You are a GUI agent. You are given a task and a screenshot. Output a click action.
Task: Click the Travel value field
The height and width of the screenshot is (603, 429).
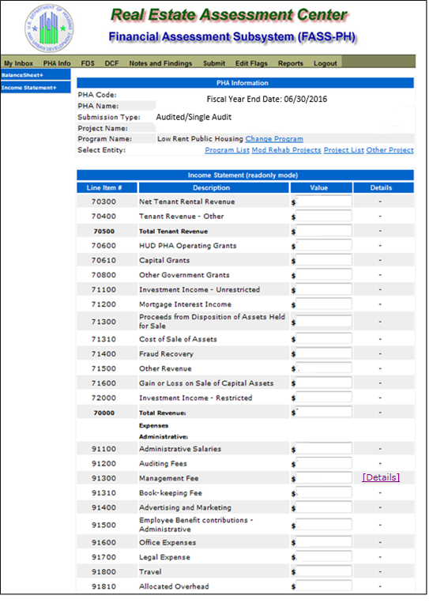tap(324, 571)
